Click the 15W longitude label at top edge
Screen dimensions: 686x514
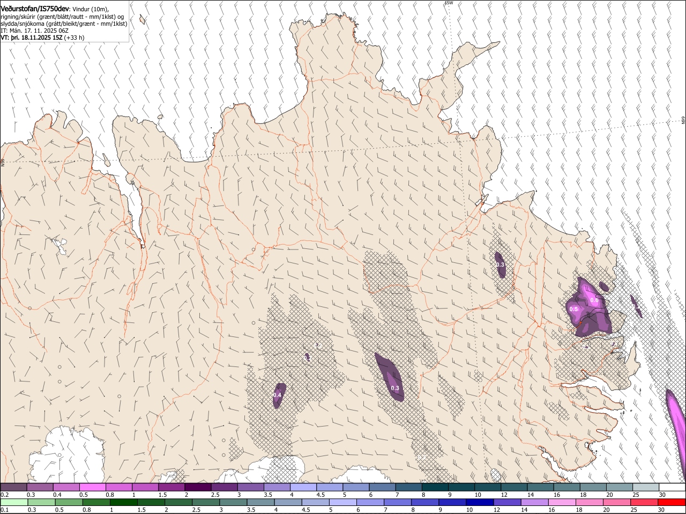coord(449,3)
